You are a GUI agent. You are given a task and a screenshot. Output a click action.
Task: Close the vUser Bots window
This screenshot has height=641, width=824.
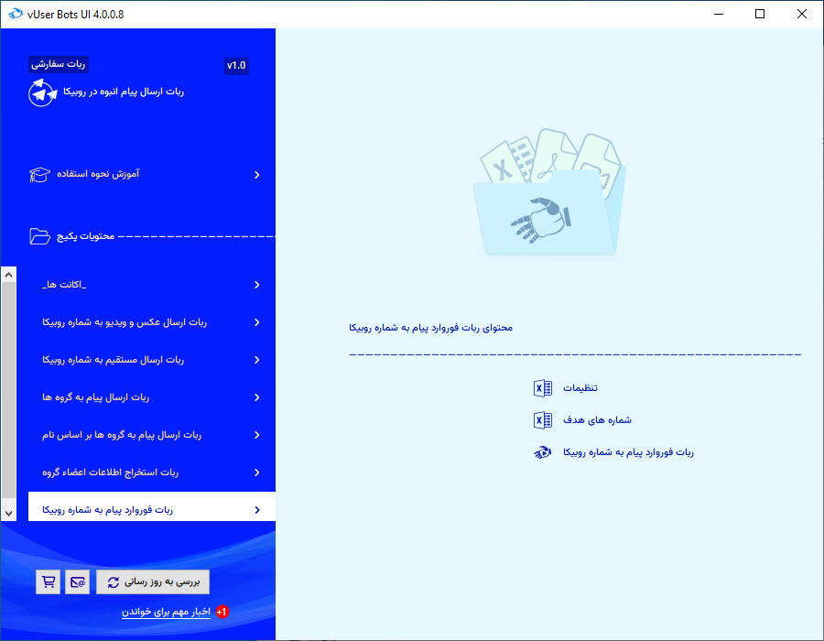click(x=802, y=14)
